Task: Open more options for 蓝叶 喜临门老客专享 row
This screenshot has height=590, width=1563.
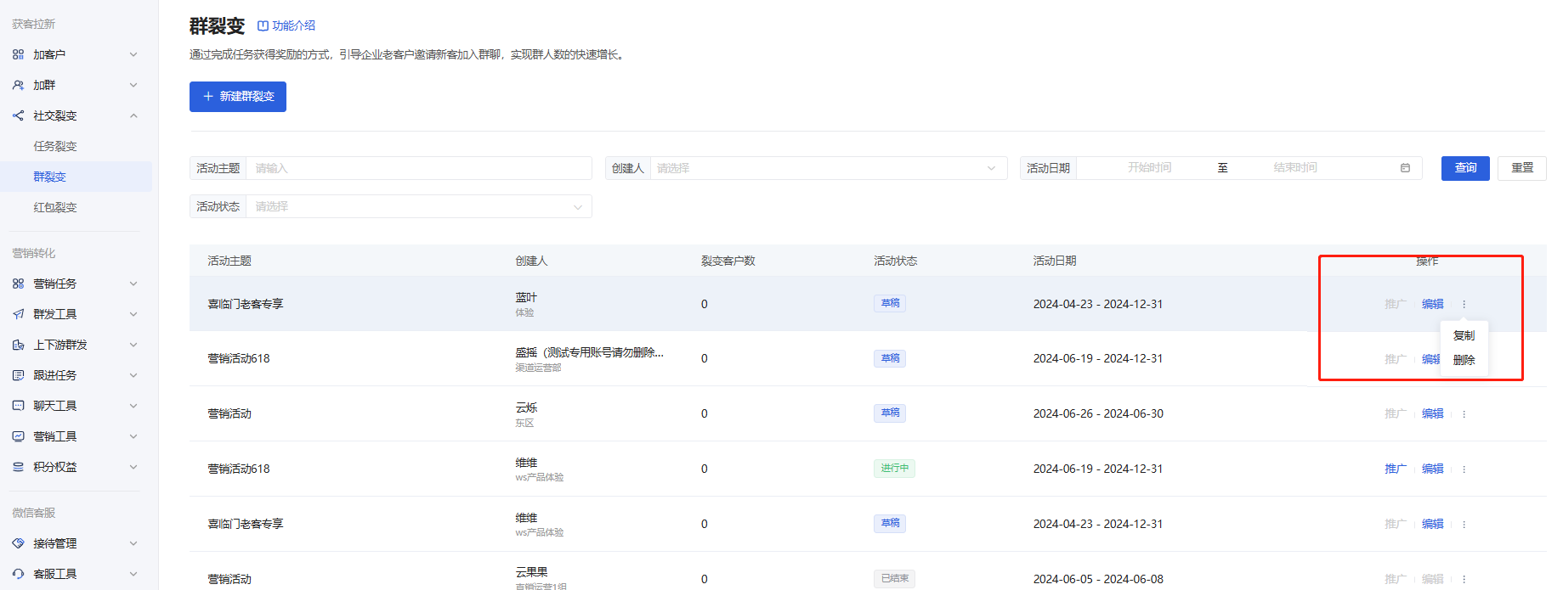Action: 1464,304
